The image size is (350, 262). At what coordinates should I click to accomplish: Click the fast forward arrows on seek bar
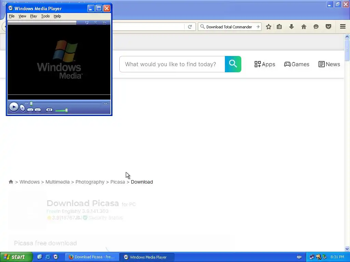(106, 103)
